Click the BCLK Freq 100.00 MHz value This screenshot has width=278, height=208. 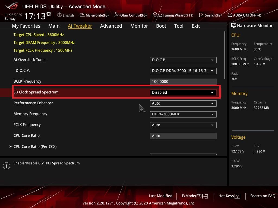click(240, 64)
